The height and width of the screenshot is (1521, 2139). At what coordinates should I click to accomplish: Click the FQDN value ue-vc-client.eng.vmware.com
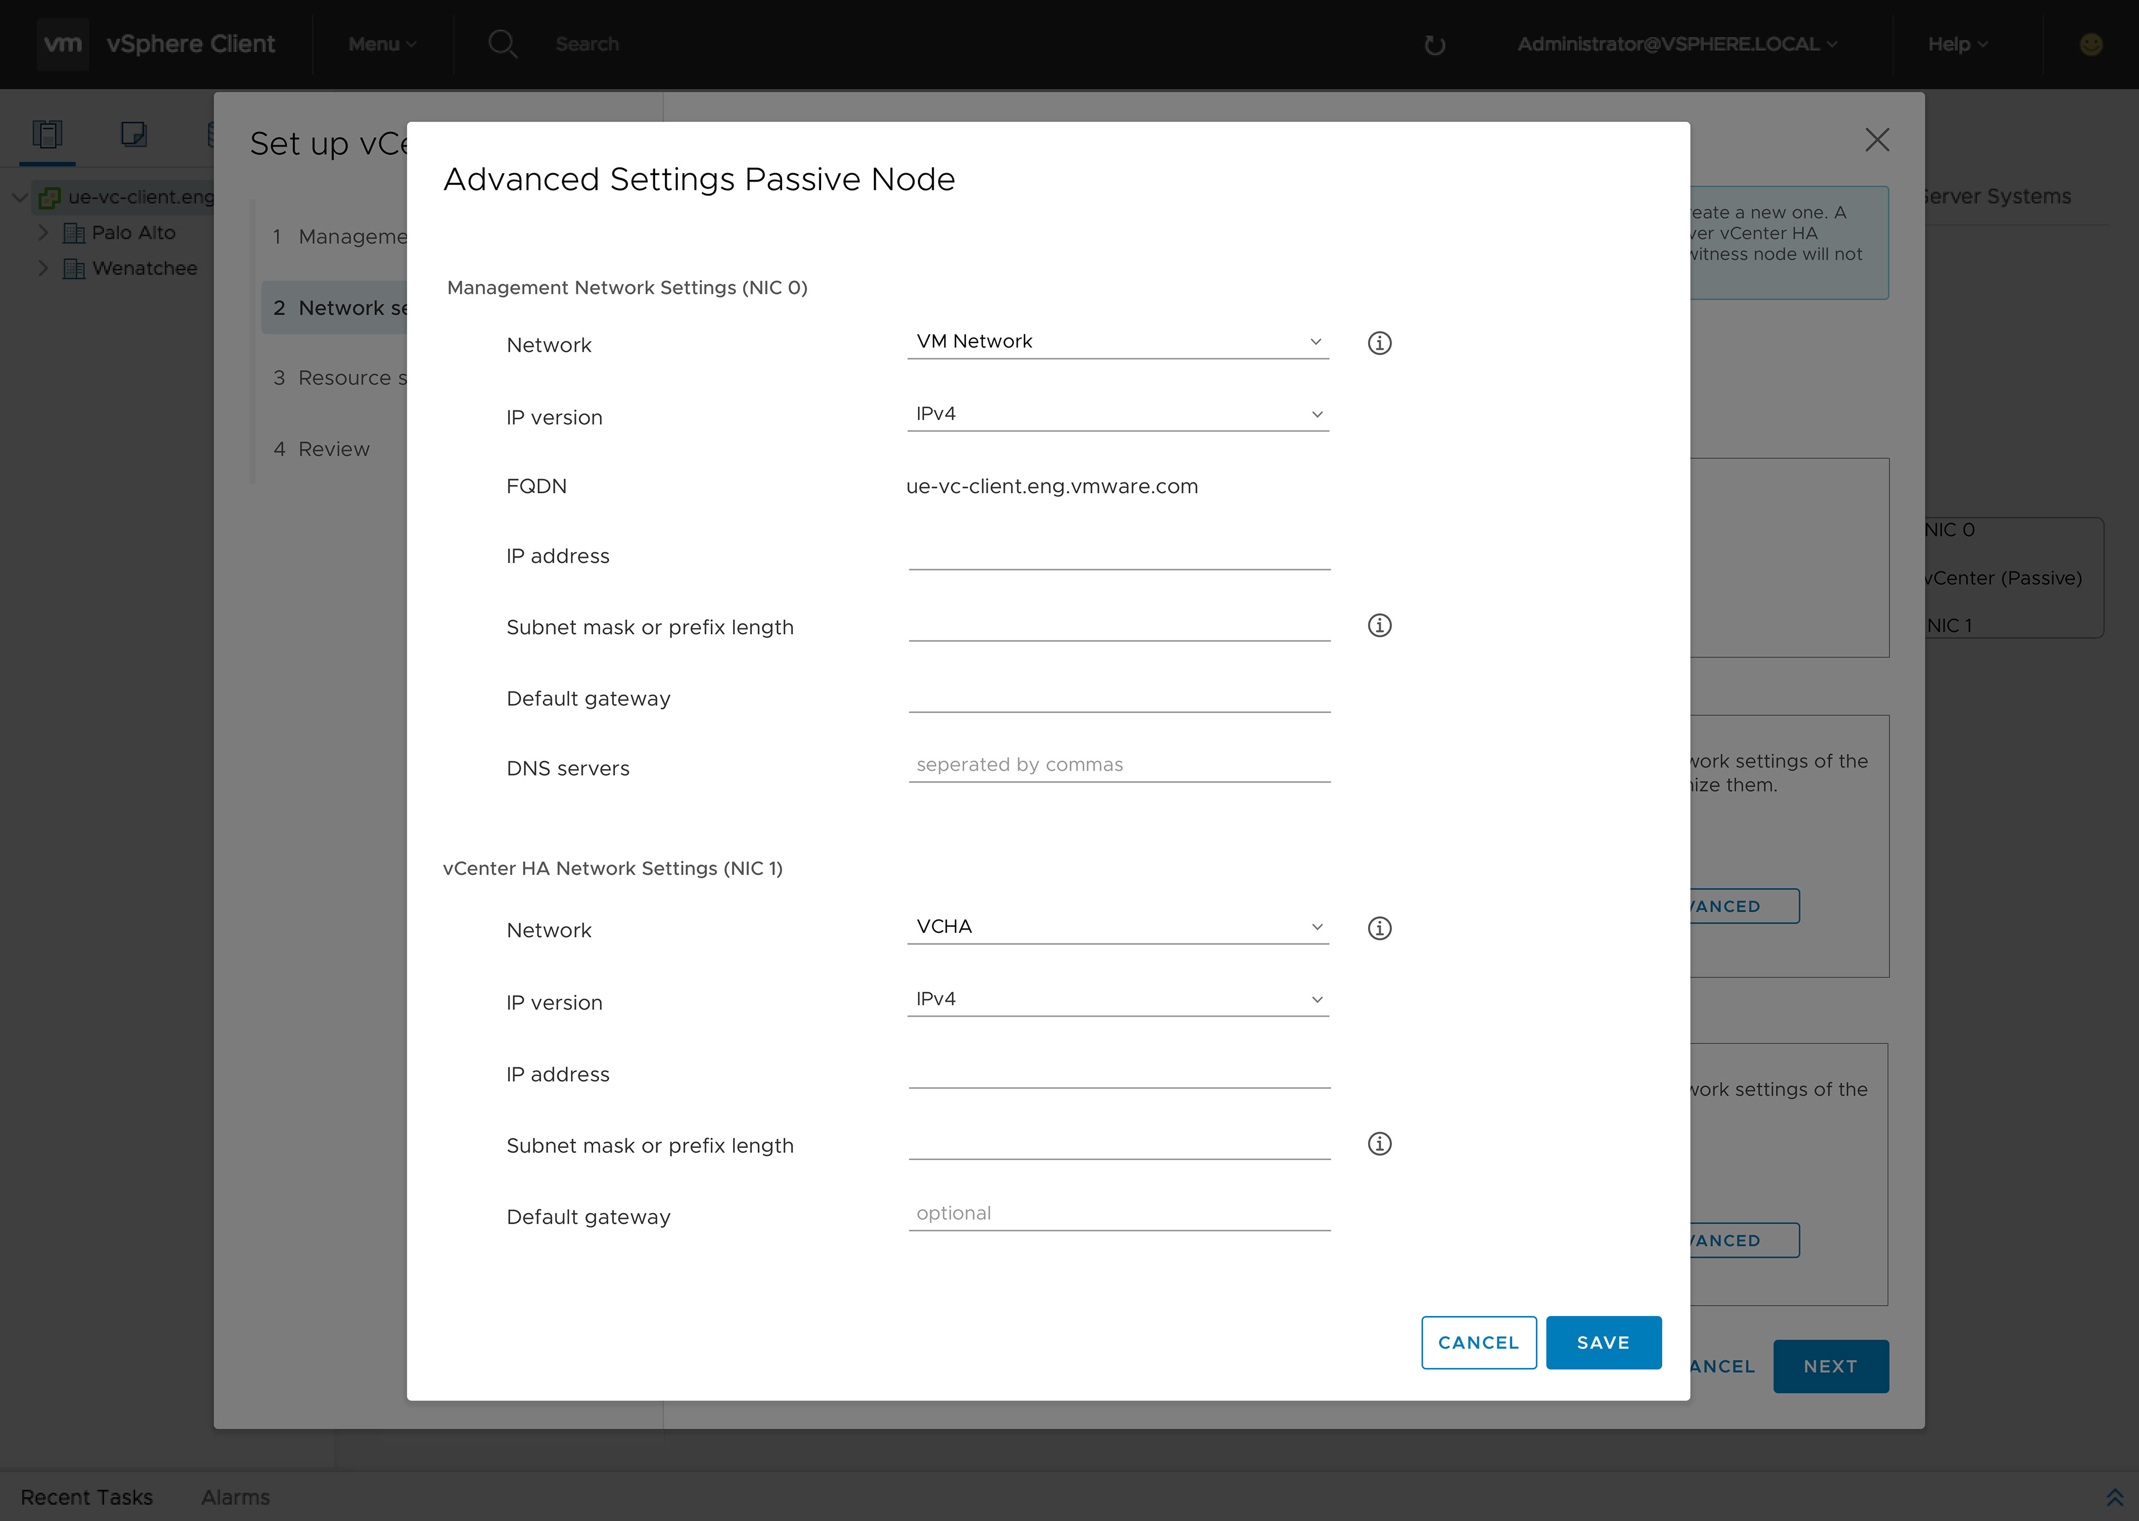1052,486
